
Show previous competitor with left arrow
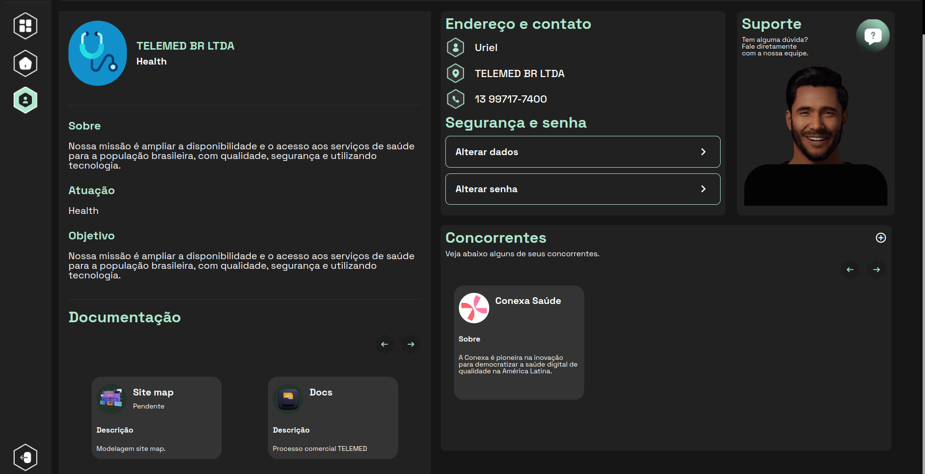pyautogui.click(x=850, y=270)
